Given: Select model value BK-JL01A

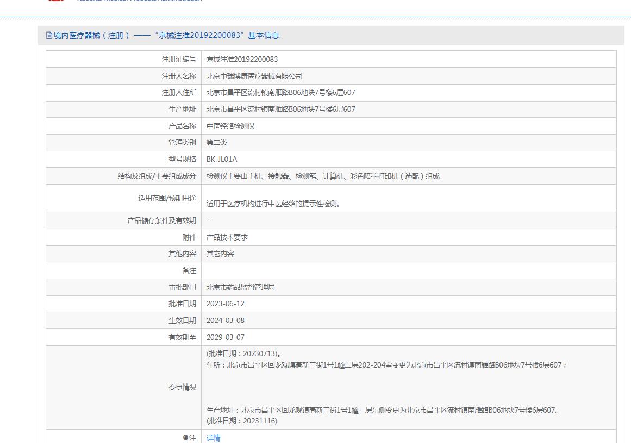Looking at the screenshot, I should (x=222, y=159).
